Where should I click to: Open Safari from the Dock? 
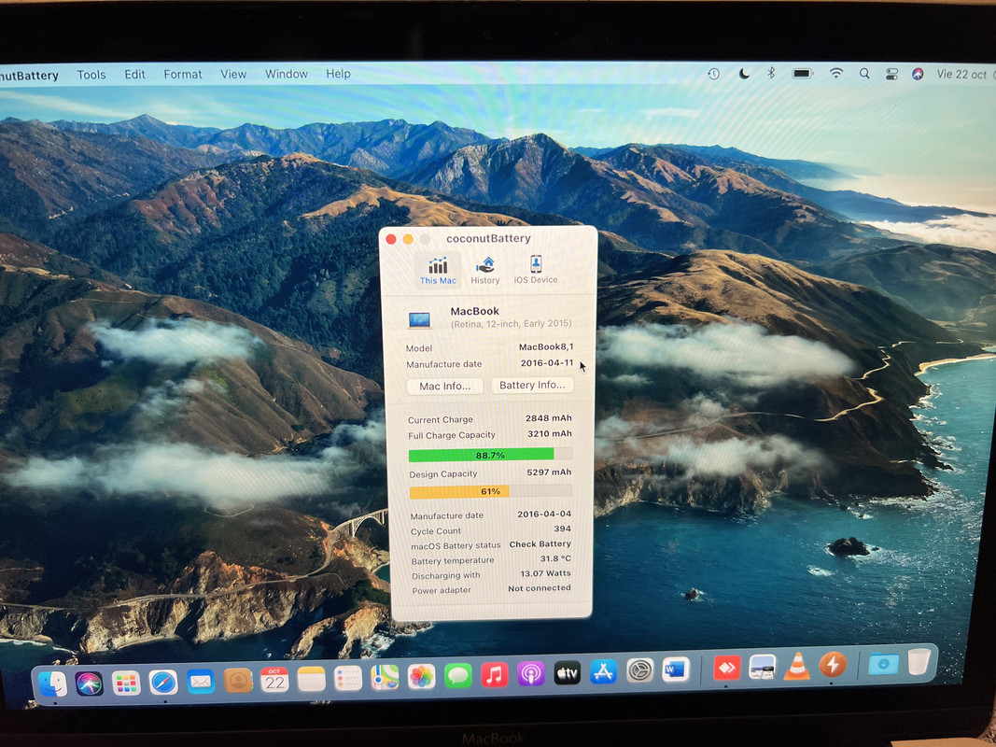point(163,683)
